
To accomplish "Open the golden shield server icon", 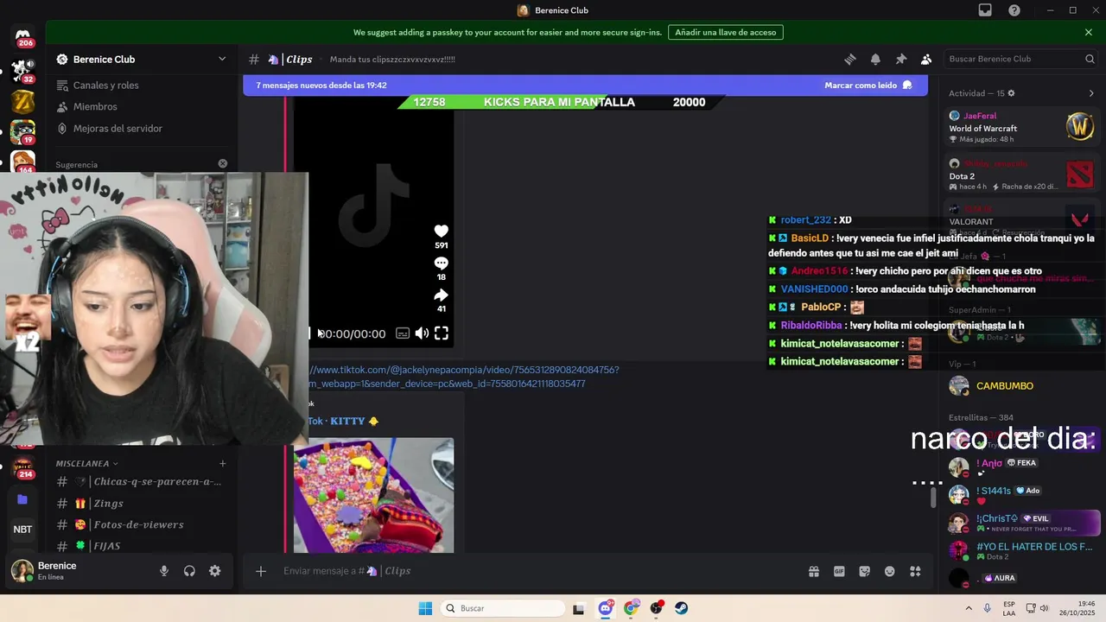I will tap(22, 102).
